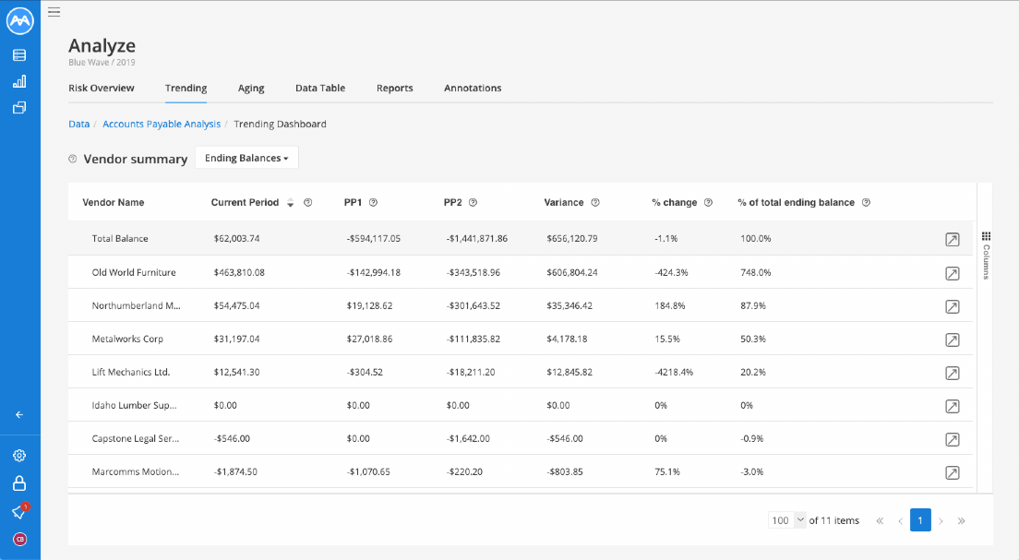Open the bar chart sidebar icon
Viewport: 1019px width, 560px height.
(x=19, y=81)
